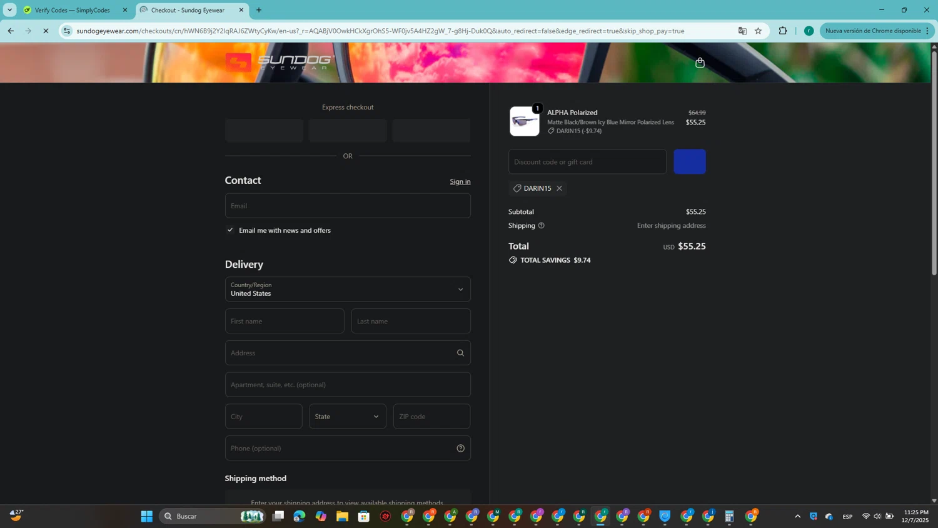Open Copilot from the taskbar
938x528 pixels.
point(321,516)
